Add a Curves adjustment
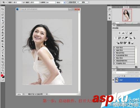 127,33
